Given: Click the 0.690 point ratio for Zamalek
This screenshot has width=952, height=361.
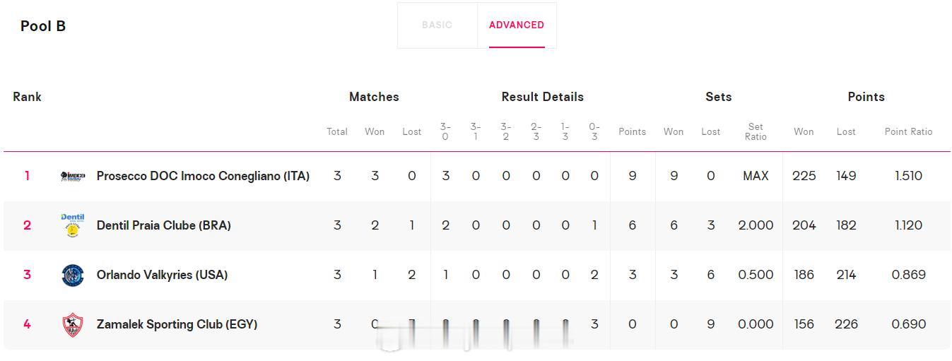Looking at the screenshot, I should 908,324.
